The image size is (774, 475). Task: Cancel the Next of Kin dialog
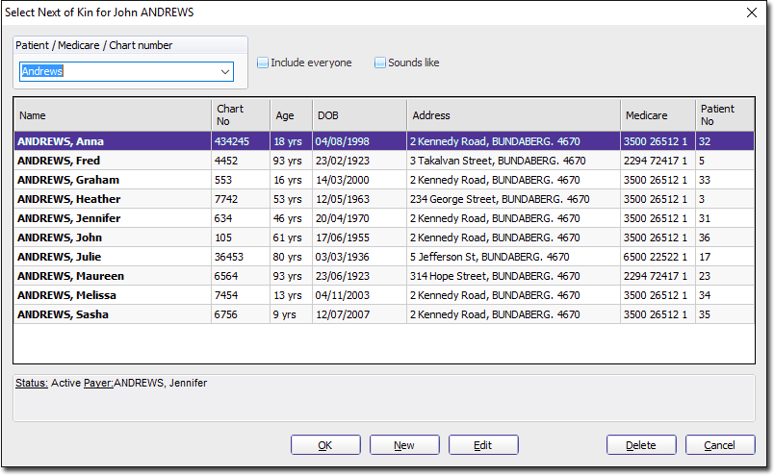pos(719,445)
